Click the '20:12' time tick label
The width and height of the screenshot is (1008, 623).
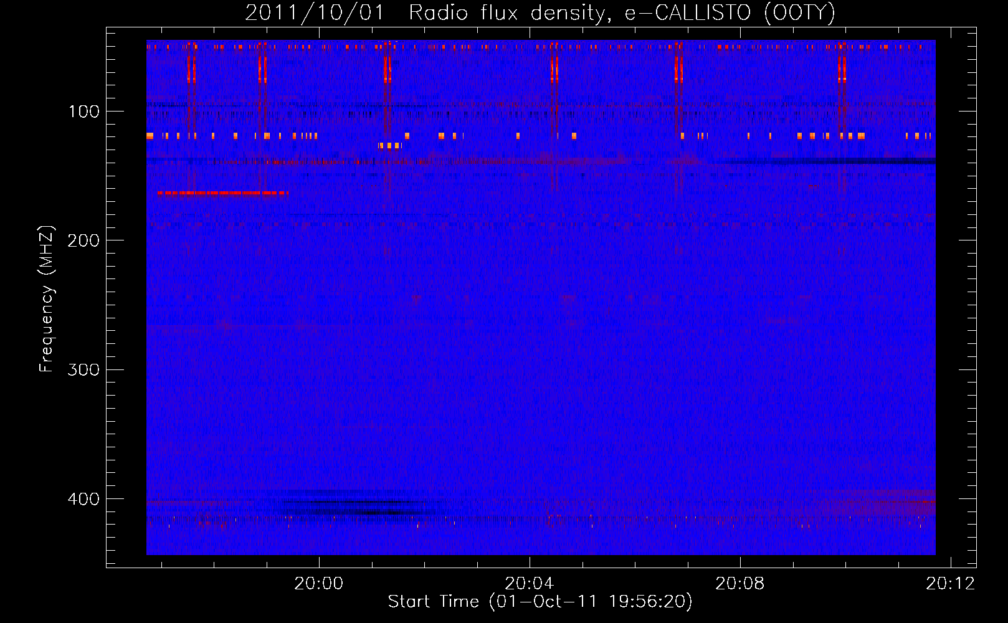click(951, 584)
